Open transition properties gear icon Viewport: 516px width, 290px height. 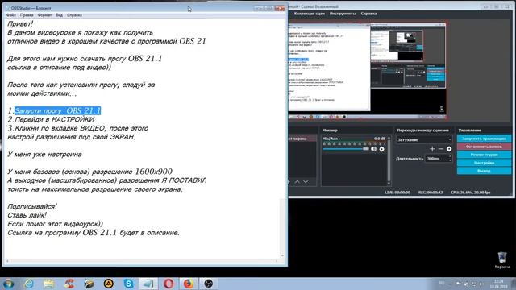(449, 149)
